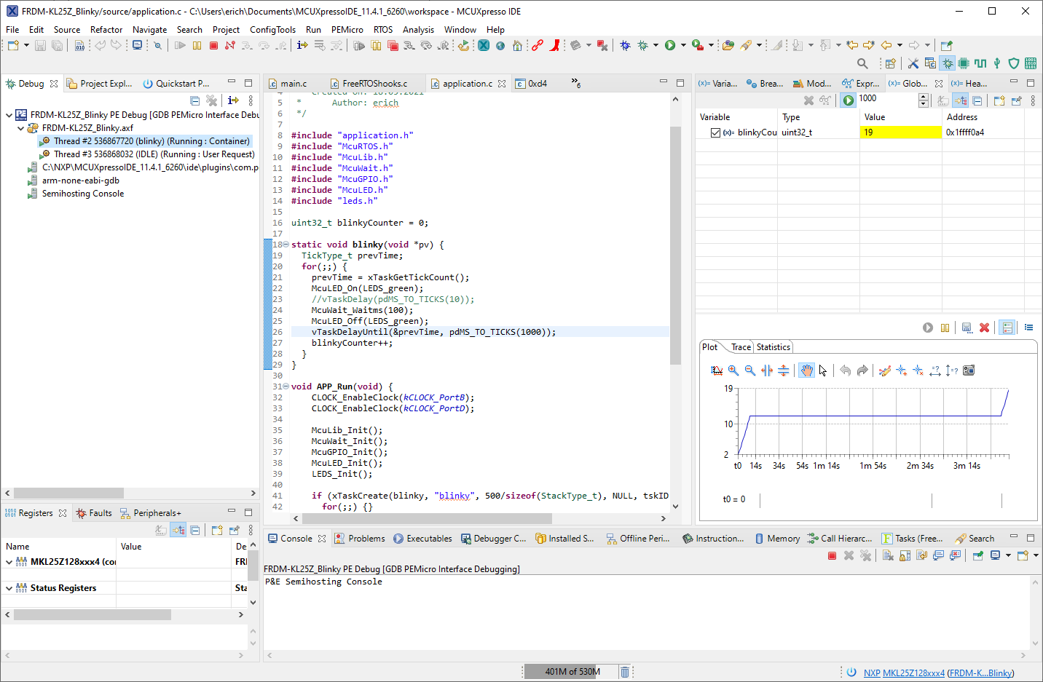Take a plot snapshot with the camera icon
1043x682 pixels.
click(x=969, y=370)
